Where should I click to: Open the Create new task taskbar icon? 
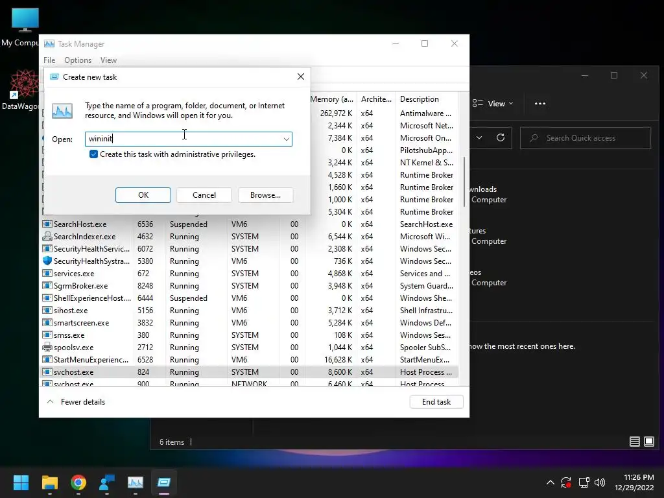[164, 482]
